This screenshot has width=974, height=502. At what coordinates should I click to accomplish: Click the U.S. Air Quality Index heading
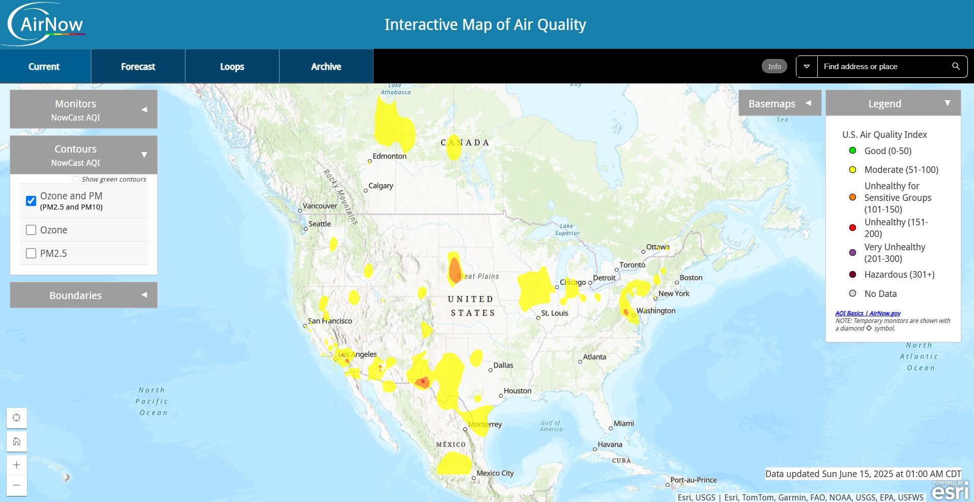pos(884,134)
